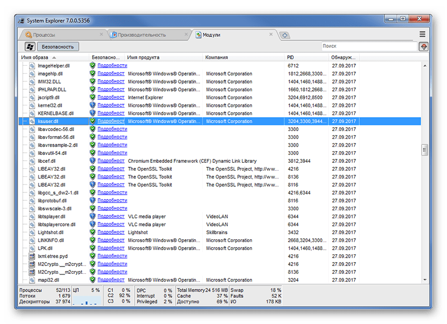This screenshot has height=324, width=447.
Task: Open the hamburger menu icon
Action: click(422, 34)
